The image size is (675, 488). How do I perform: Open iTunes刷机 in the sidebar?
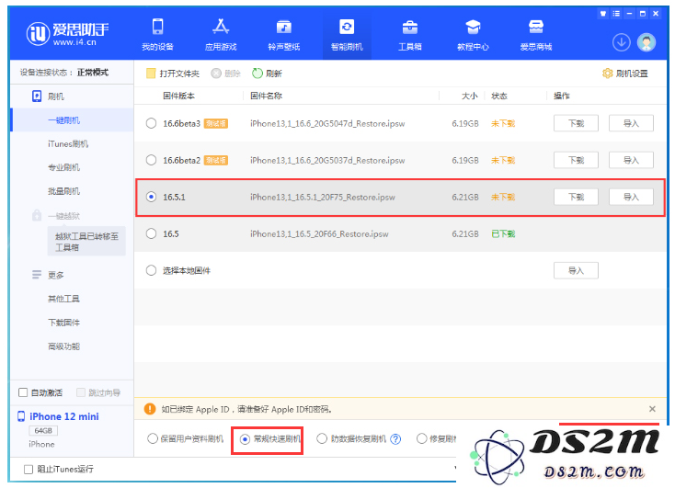pos(68,143)
